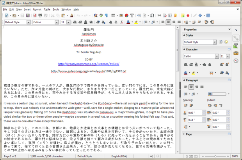This screenshot has width=242, height=160.
Task: Click the zoom slider in status bar
Action: [215, 157]
